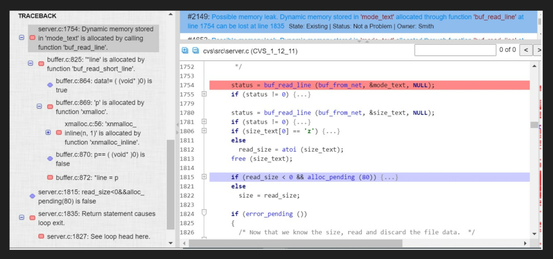Open issue #2149 possible memory leak link
The width and height of the screenshot is (553, 259).
(355, 21)
